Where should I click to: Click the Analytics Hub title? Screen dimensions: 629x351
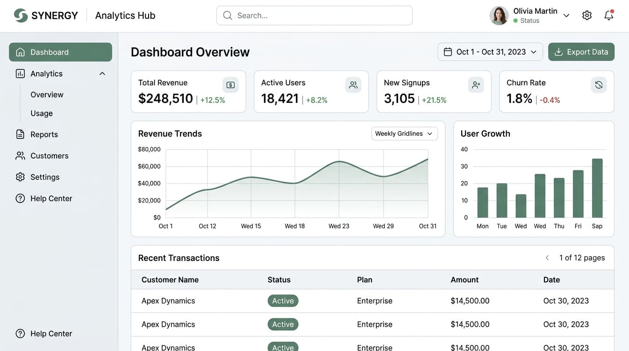click(125, 16)
